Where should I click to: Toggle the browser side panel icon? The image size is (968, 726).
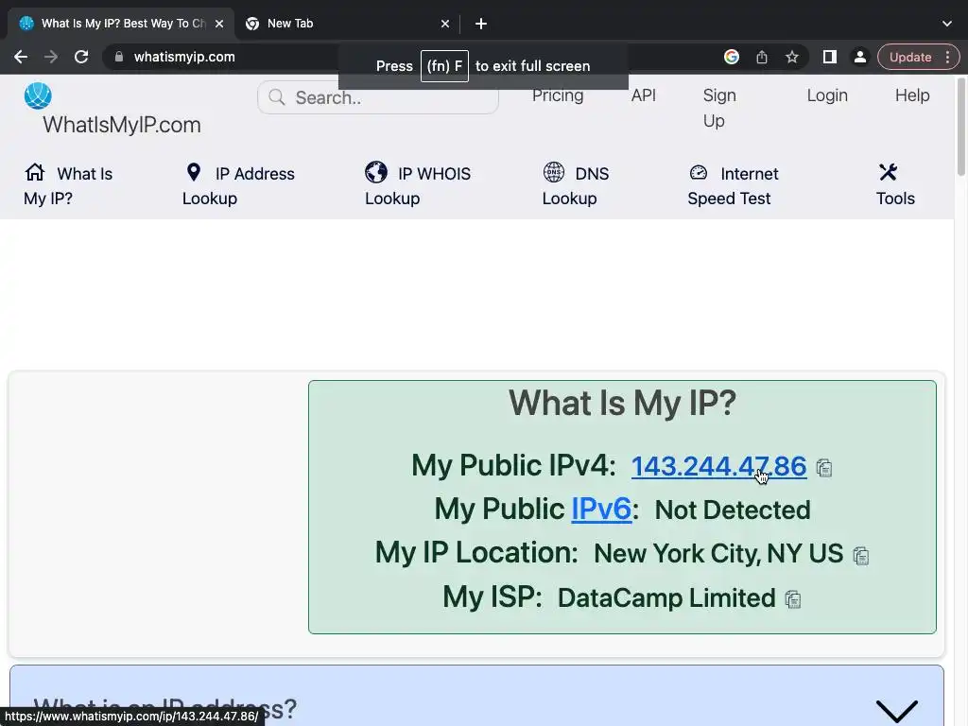coord(830,57)
